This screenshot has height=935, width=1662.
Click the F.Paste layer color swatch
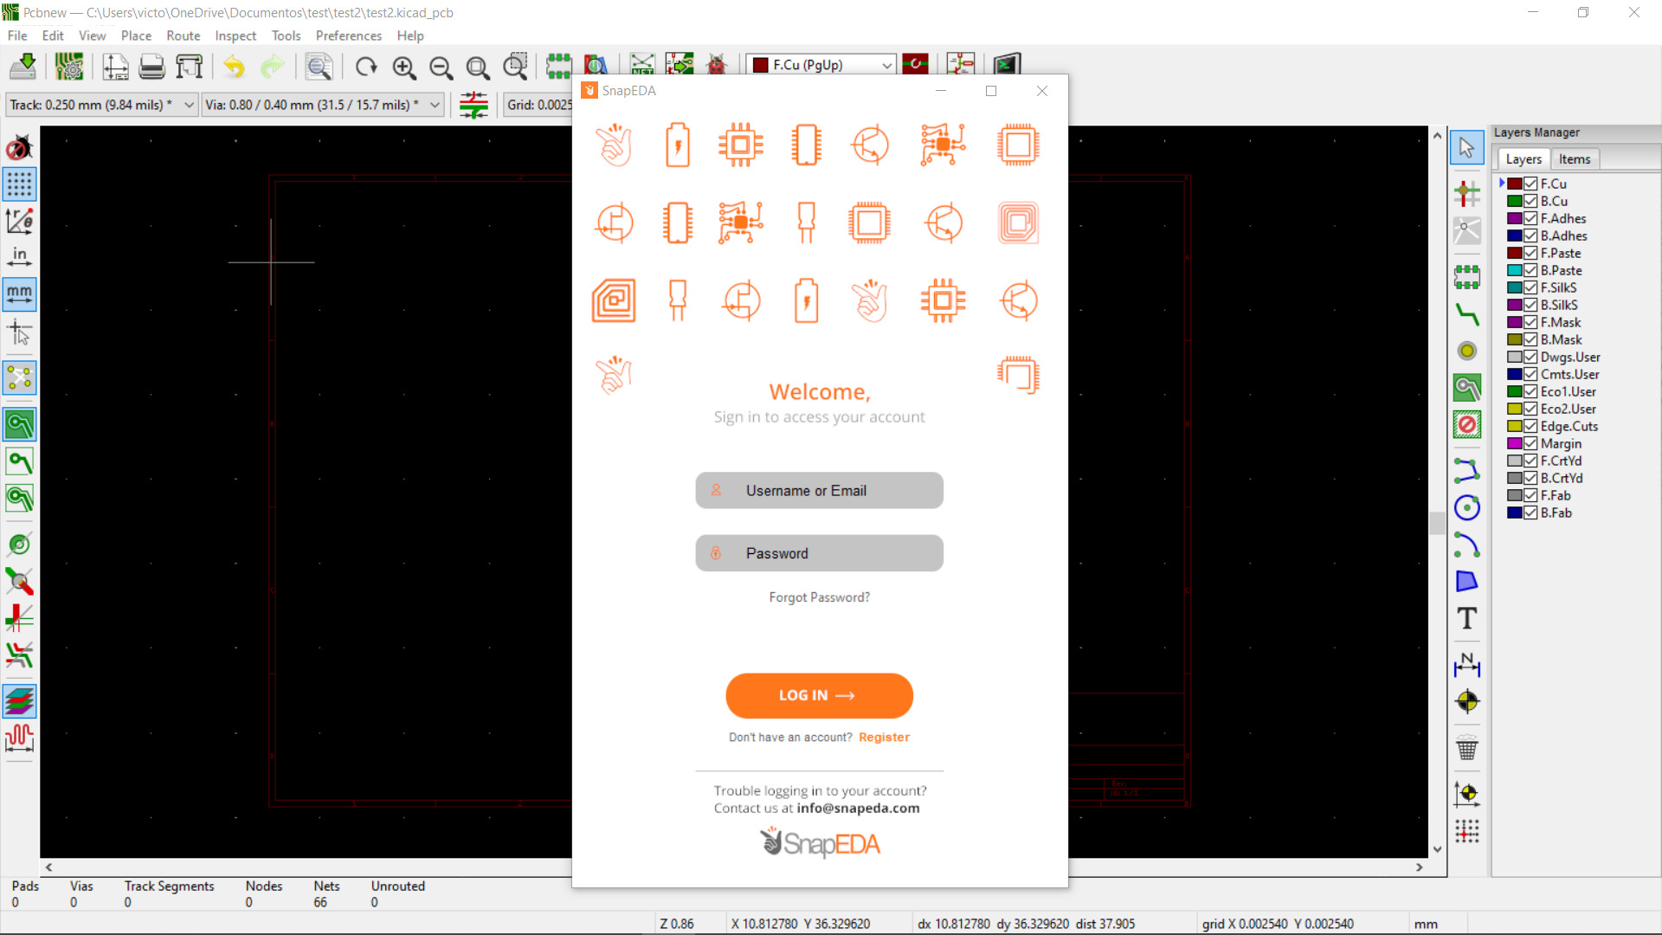tap(1515, 253)
